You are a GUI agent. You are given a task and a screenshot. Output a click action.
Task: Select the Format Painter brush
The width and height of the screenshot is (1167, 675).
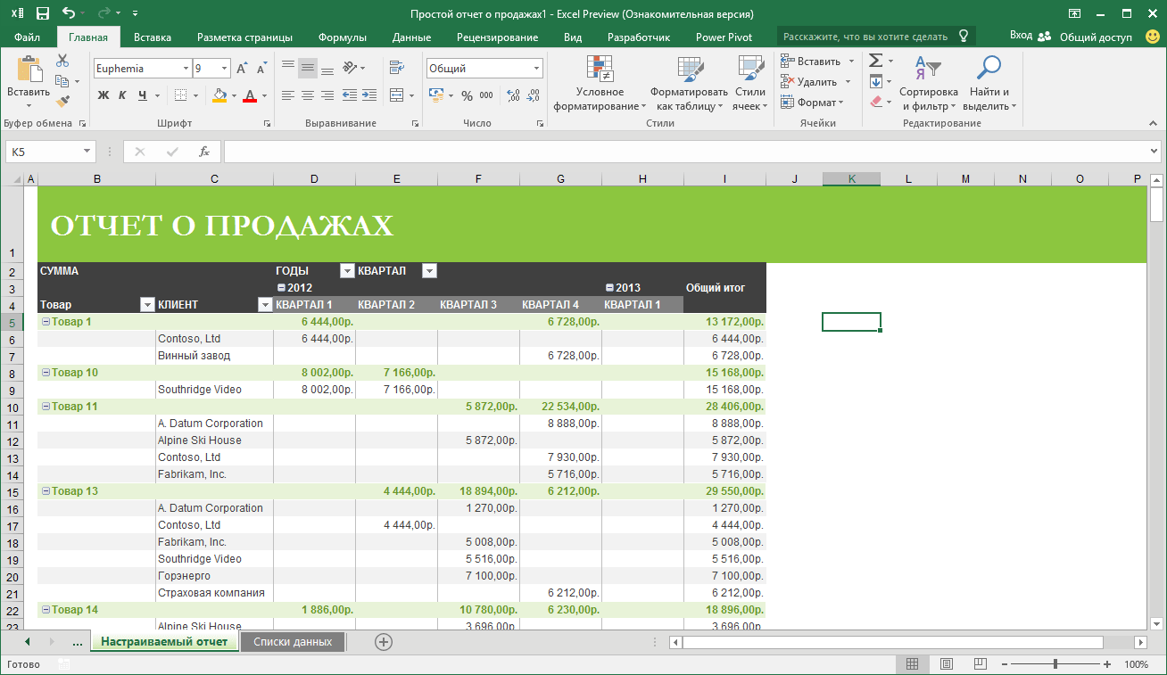coord(62,102)
